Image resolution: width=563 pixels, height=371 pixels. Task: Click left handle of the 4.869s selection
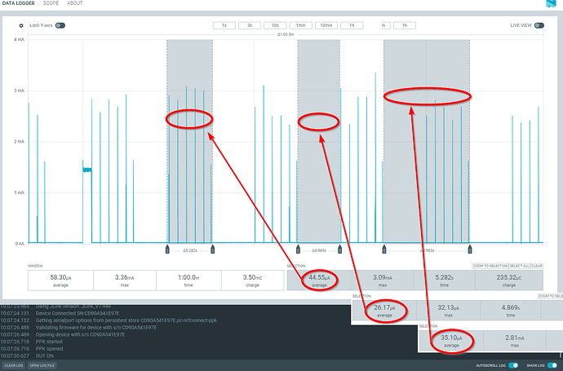pyautogui.click(x=298, y=248)
